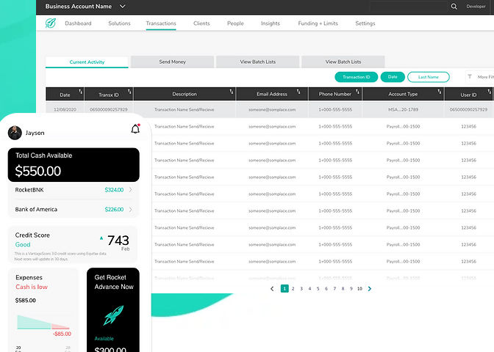Open the Insights menu item
Image resolution: width=494 pixels, height=352 pixels.
pos(271,23)
